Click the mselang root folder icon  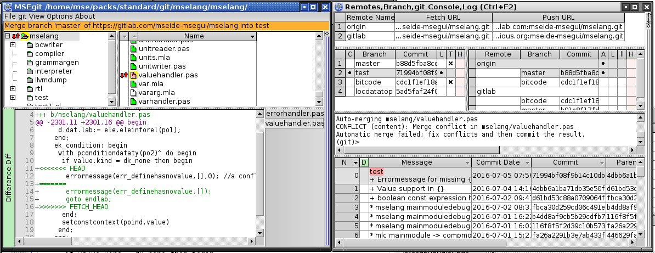pos(25,36)
